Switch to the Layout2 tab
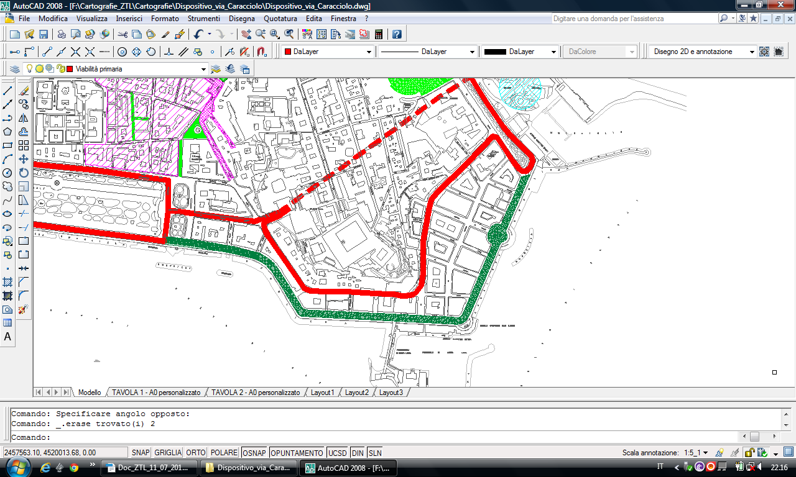This screenshot has height=477, width=796. 357,393
